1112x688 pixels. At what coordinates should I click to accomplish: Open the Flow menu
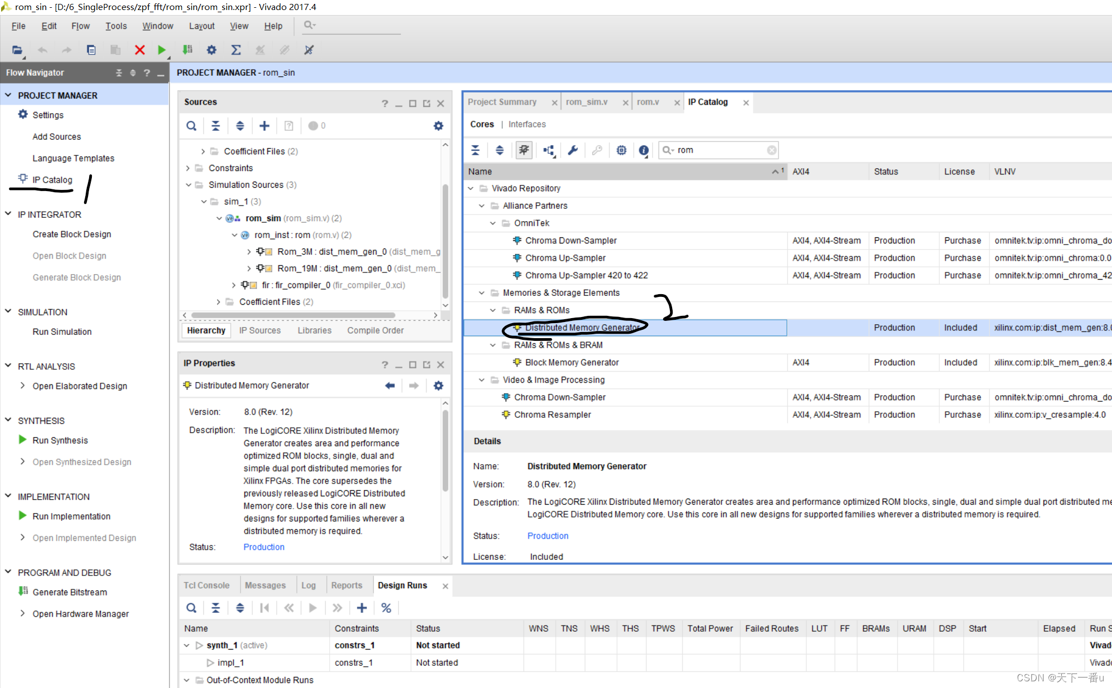(x=80, y=26)
